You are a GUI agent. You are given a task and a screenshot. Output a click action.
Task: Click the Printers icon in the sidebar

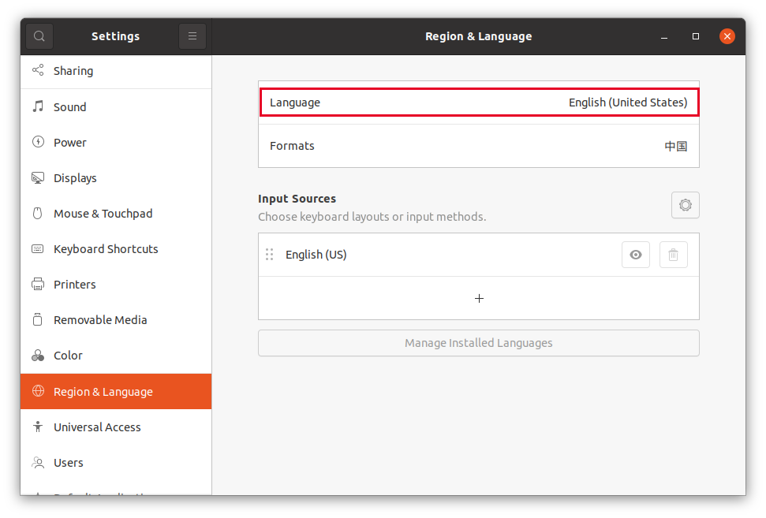click(37, 284)
